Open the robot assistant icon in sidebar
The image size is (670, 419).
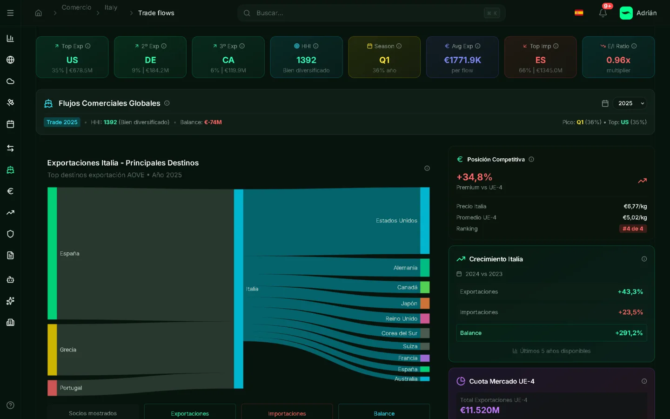tap(10, 279)
